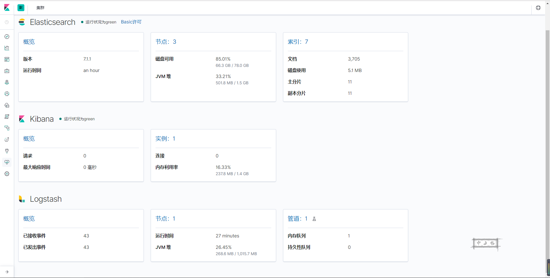This screenshot has height=278, width=550.
Task: Click Logstash JVM heap value 26.45%
Action: coord(224,247)
